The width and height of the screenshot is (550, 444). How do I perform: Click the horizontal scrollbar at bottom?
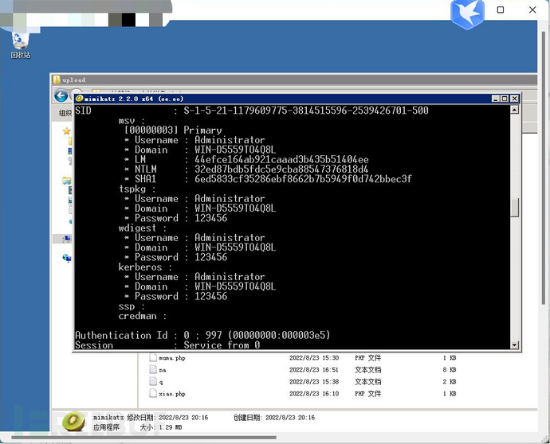click(x=143, y=438)
